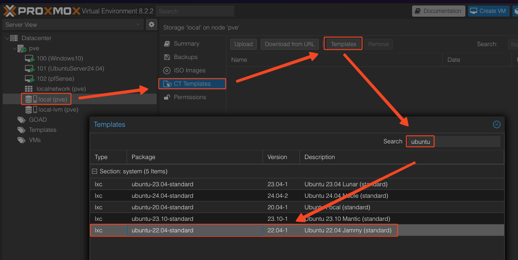This screenshot has height=260, width=518.
Task: Sort templates by Package column
Action: (195, 157)
